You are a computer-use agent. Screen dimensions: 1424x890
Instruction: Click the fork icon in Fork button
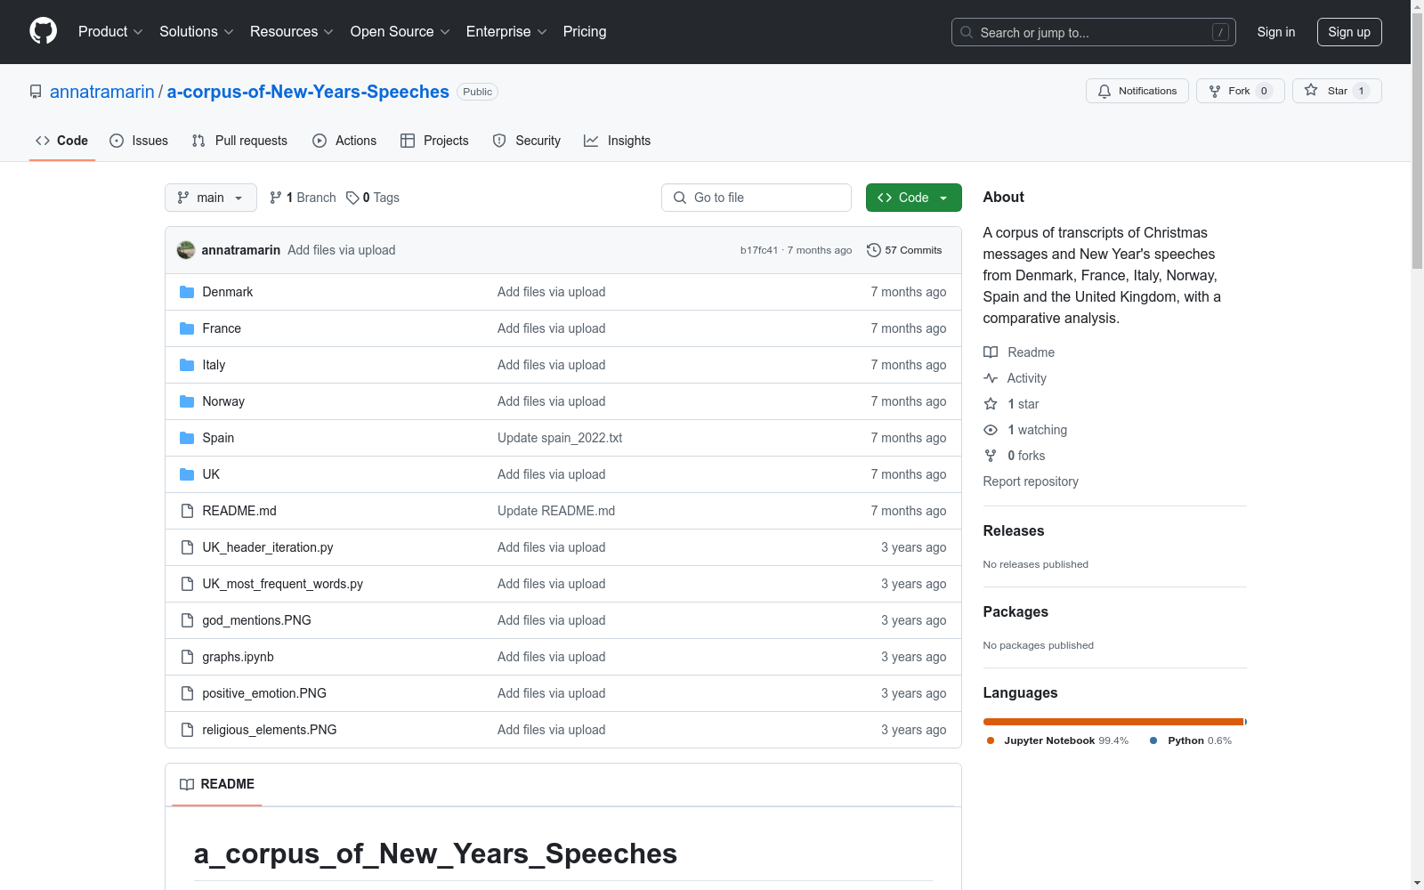pyautogui.click(x=1215, y=91)
